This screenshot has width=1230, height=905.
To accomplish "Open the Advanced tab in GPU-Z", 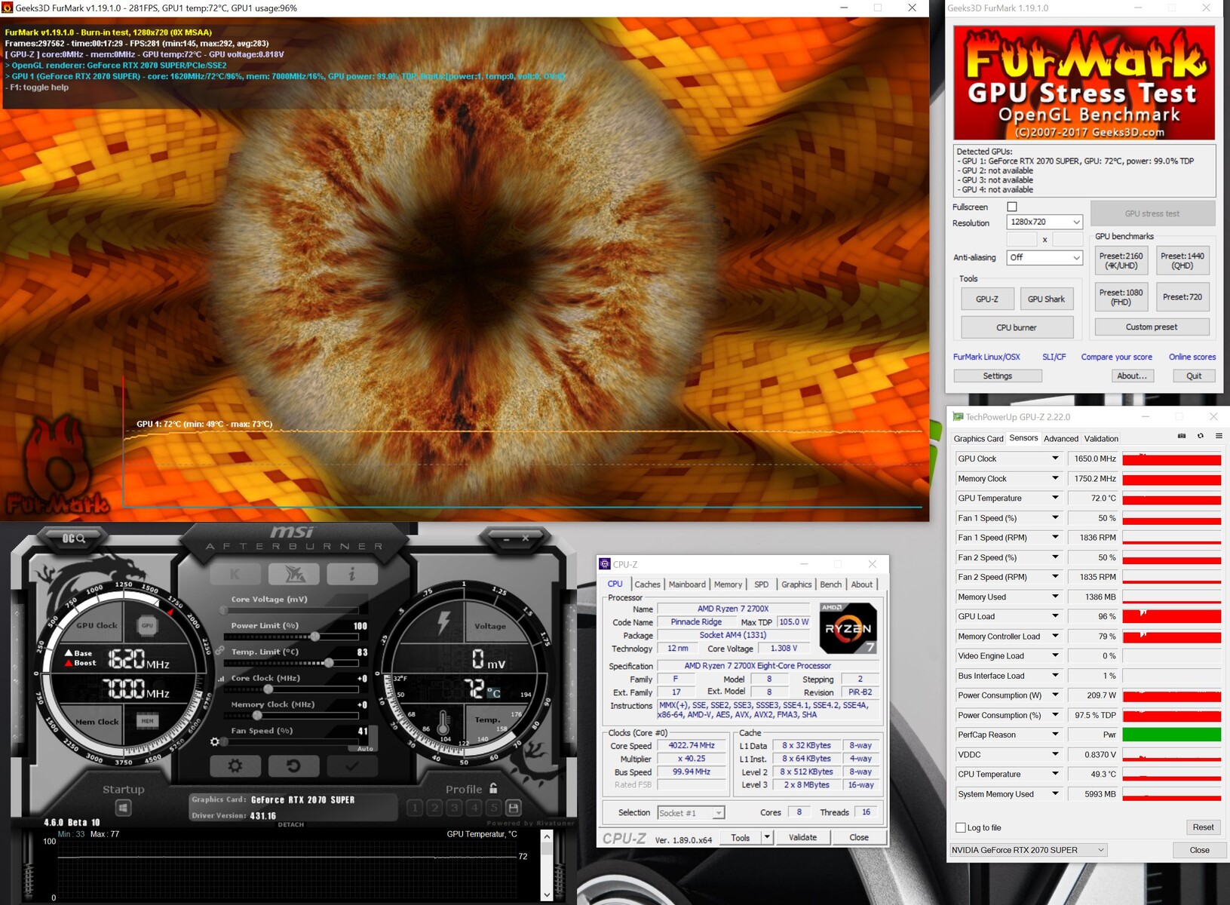I will click(1061, 439).
